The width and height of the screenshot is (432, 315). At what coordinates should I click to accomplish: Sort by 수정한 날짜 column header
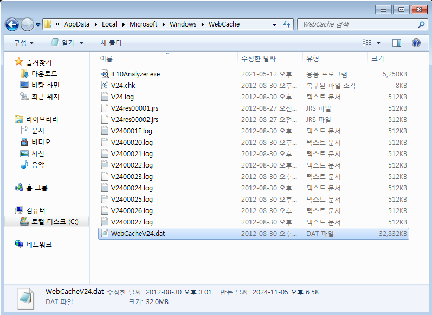(270, 59)
